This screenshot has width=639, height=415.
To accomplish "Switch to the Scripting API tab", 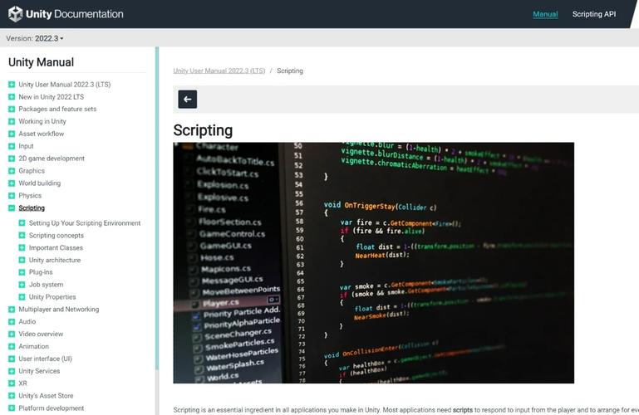I will [x=594, y=14].
